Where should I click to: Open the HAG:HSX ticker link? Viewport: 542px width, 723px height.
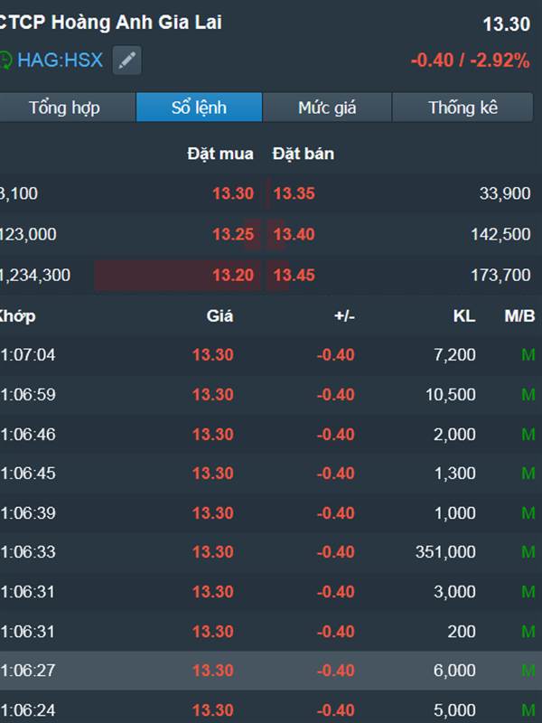tap(60, 61)
